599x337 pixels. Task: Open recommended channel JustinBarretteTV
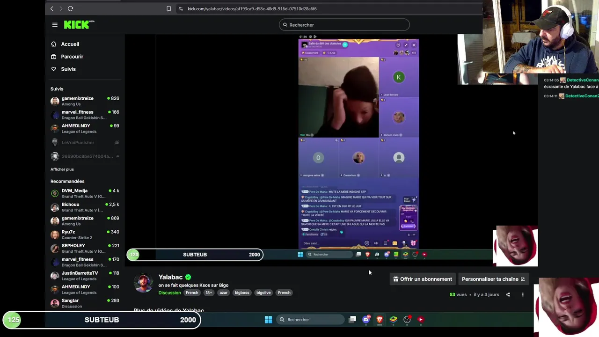85,276
